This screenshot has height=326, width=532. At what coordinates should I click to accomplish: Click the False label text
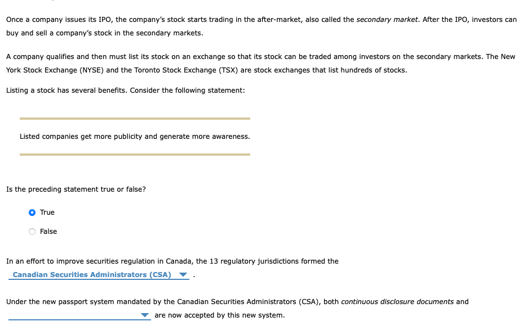point(48,232)
